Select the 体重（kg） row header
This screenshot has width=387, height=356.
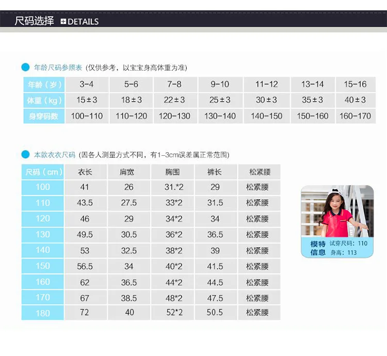point(44,101)
